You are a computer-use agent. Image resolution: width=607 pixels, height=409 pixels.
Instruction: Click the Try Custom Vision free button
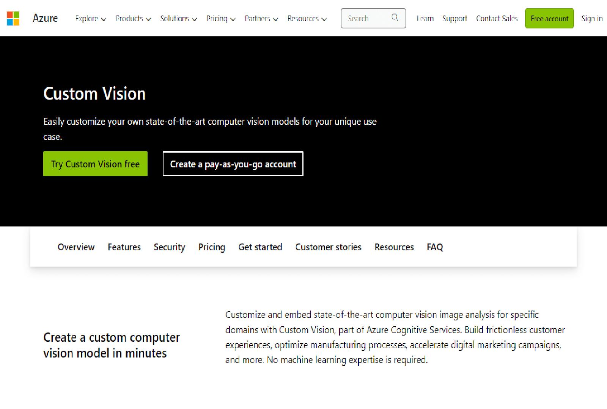click(95, 164)
